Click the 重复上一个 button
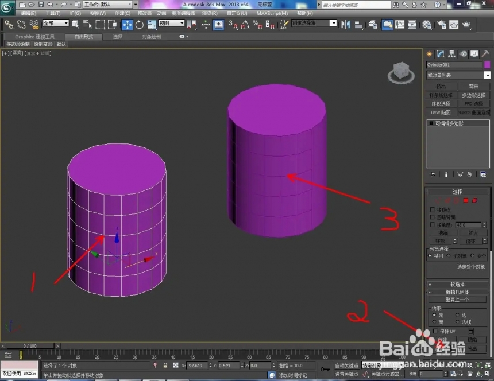Screen dimensions: 494x381 (x=457, y=300)
